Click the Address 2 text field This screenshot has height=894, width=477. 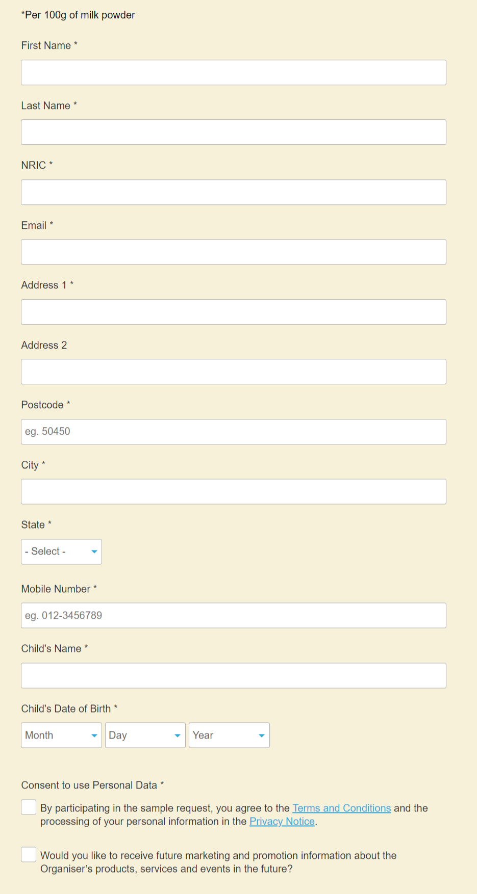(x=233, y=372)
